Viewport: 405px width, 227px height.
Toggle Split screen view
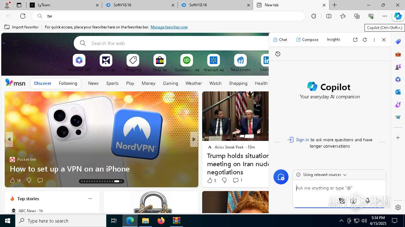329,16
